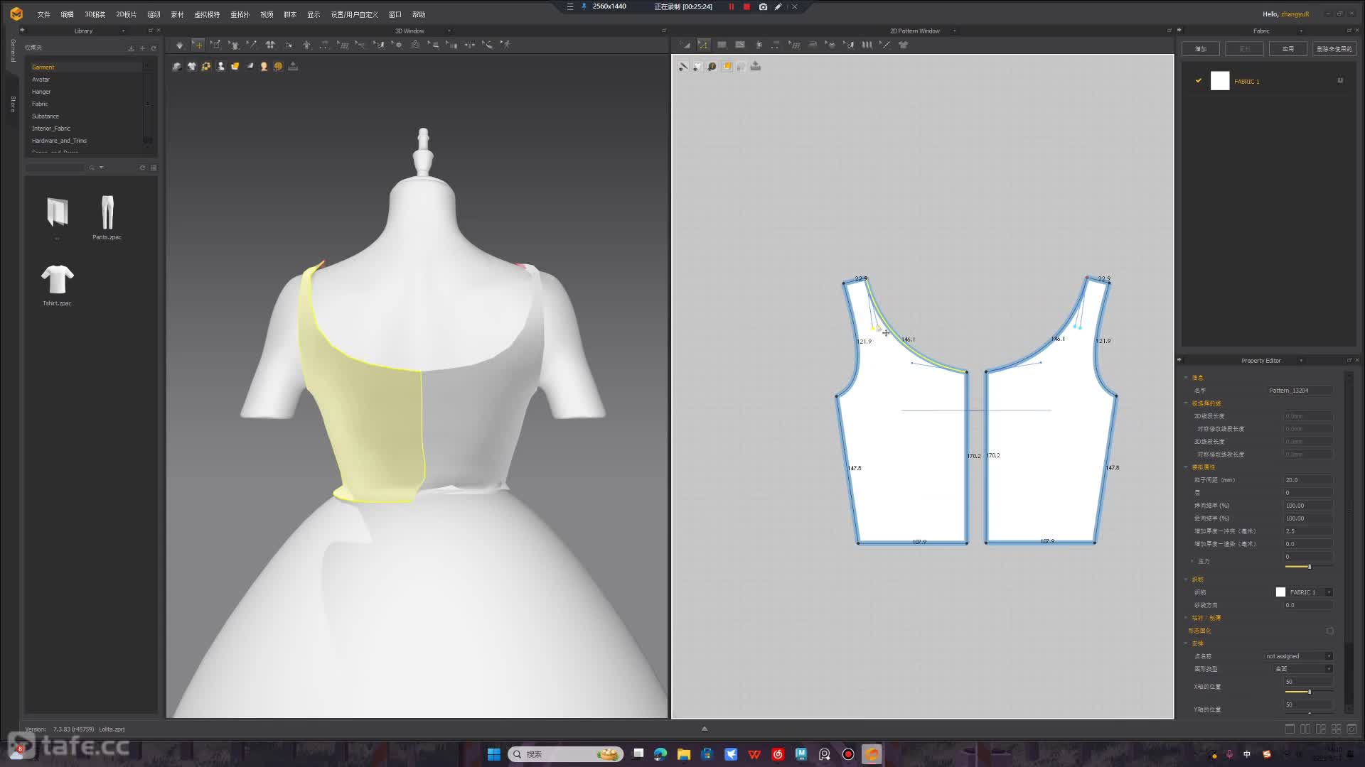This screenshot has height=767, width=1365.
Task: Open the 2D板片 menu
Action: (x=127, y=14)
